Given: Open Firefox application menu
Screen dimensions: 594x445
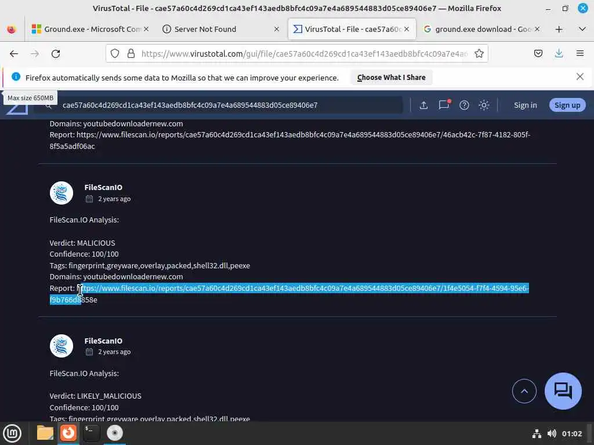Looking at the screenshot, I should pyautogui.click(x=580, y=53).
